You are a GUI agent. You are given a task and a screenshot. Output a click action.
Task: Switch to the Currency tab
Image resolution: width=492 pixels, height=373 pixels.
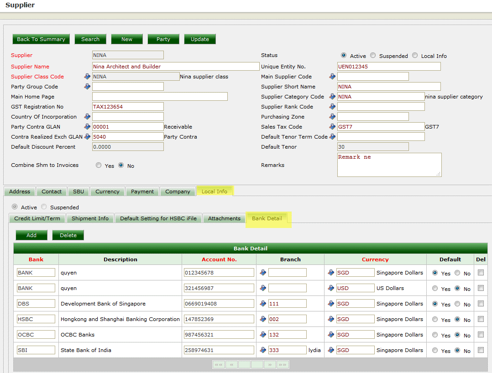click(x=107, y=191)
